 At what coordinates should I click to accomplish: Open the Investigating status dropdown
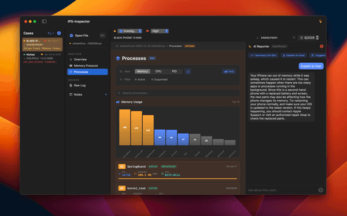coord(130,31)
